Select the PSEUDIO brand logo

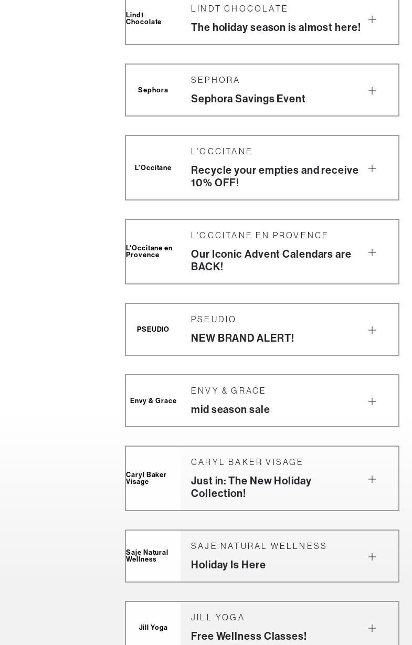(153, 330)
